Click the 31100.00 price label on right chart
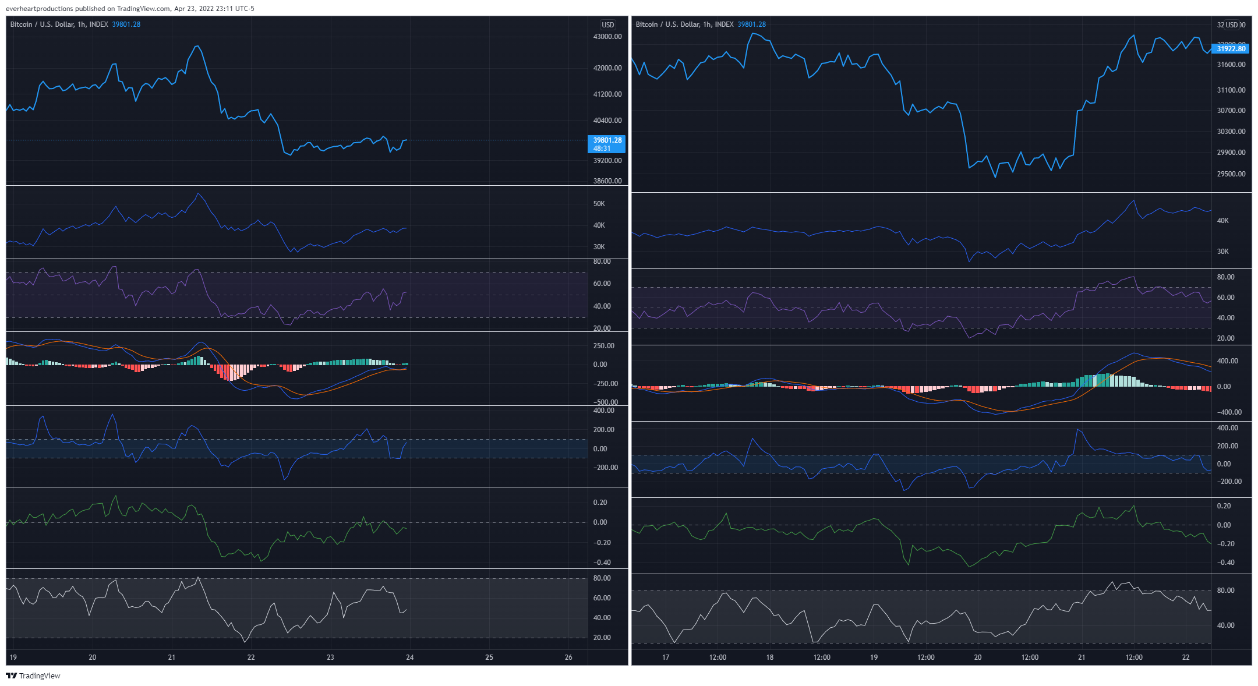This screenshot has width=1258, height=686. pyautogui.click(x=1231, y=90)
